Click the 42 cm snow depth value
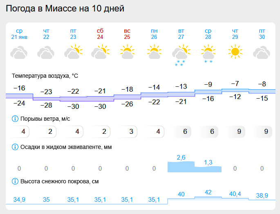Image resolution: width=280 pixels, height=214 pixels. (x=208, y=192)
